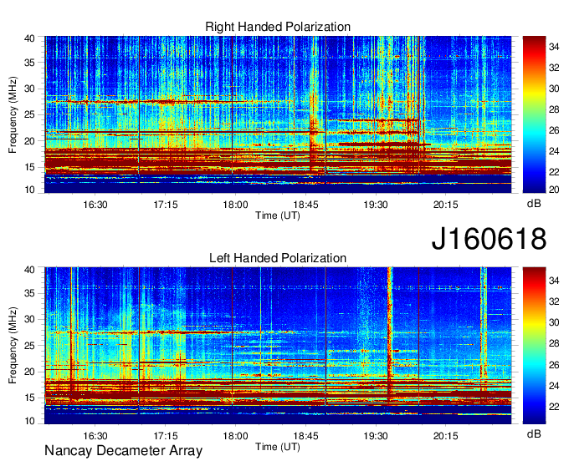Image resolution: width=569 pixels, height=461 pixels.
Task: Click the 15 MHz tick label of the top plot
Action: [29, 167]
